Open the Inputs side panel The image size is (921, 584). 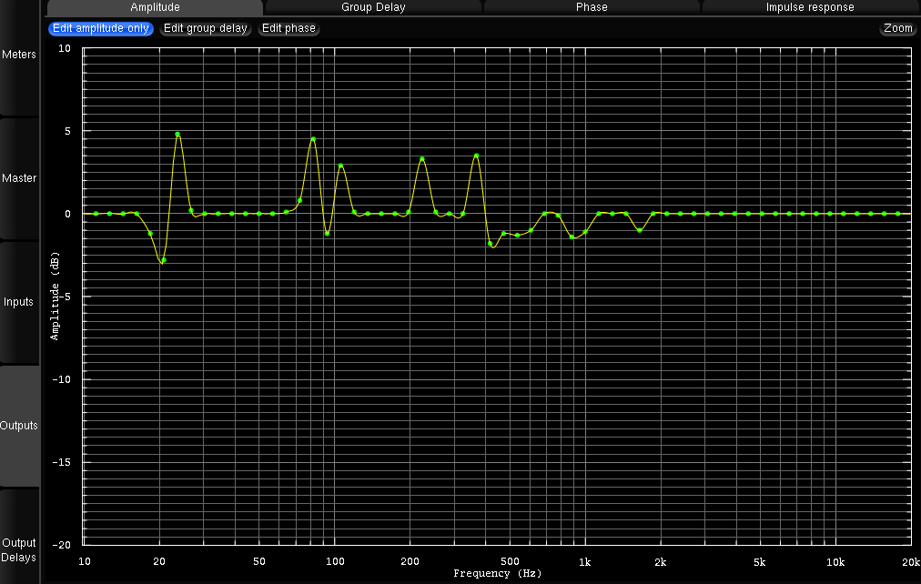pyautogui.click(x=19, y=302)
